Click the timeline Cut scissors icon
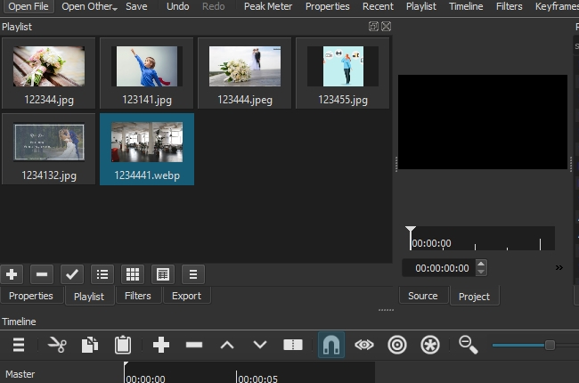Image resolution: width=579 pixels, height=383 pixels. coord(57,345)
